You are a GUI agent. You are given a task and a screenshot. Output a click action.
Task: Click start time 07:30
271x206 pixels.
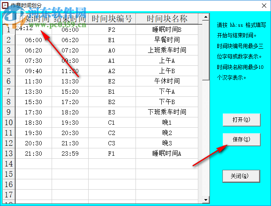[34, 61]
